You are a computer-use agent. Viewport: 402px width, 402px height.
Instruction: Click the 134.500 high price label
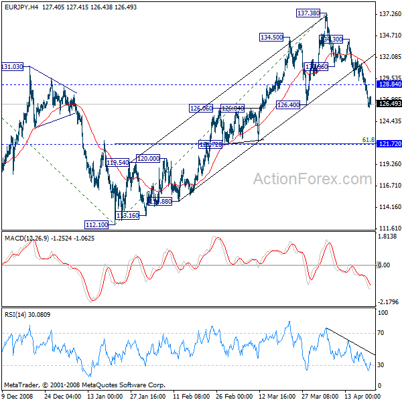coord(271,38)
